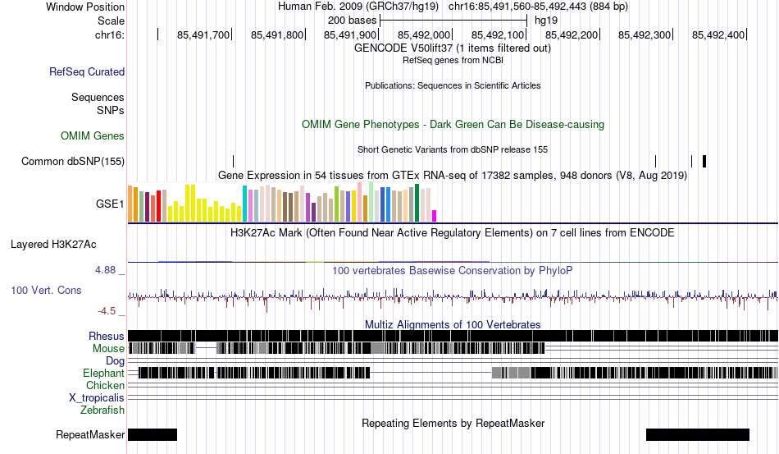Click the hg19 scale label
Image resolution: width=779 pixels, height=454 pixels.
click(x=546, y=21)
